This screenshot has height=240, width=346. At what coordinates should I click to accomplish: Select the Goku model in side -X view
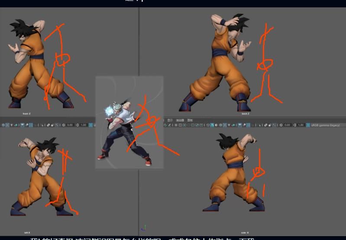coord(234,173)
